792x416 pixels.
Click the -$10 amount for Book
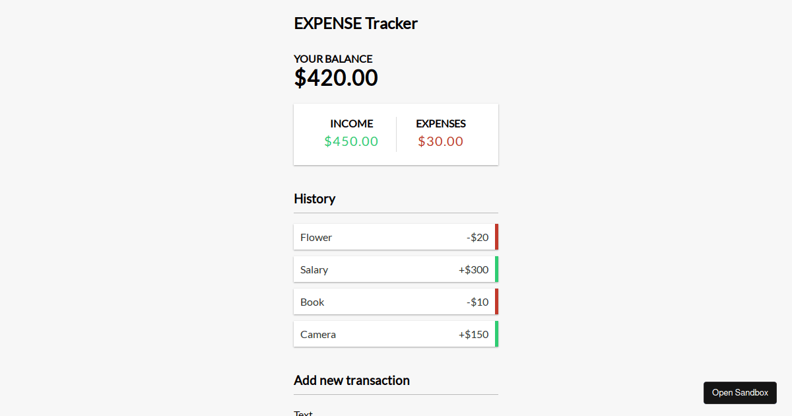coord(478,302)
